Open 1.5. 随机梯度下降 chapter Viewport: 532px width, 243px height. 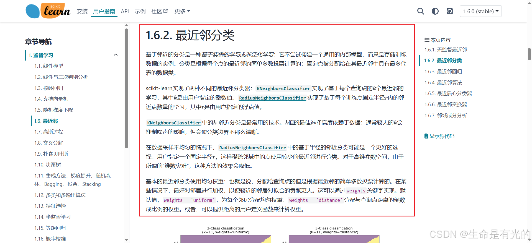pyautogui.click(x=54, y=110)
